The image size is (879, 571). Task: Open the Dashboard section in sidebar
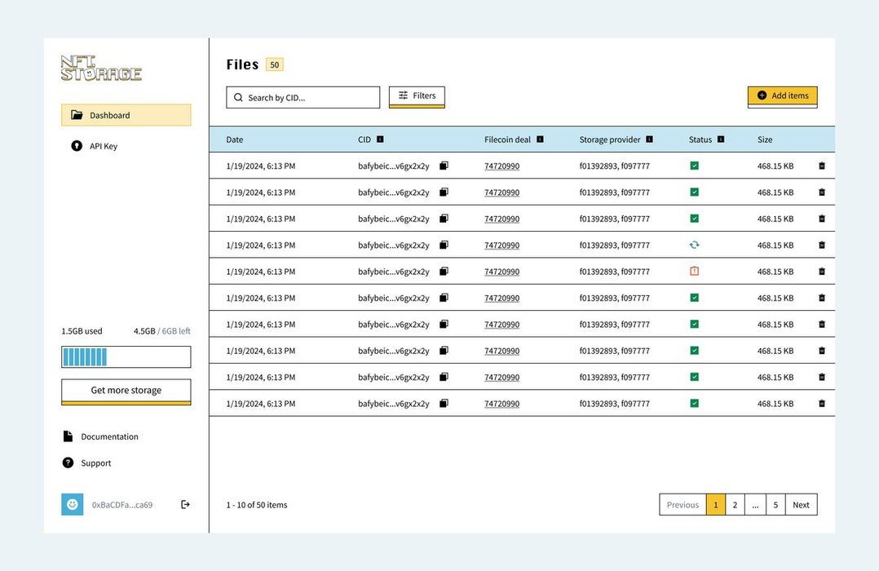click(x=126, y=115)
